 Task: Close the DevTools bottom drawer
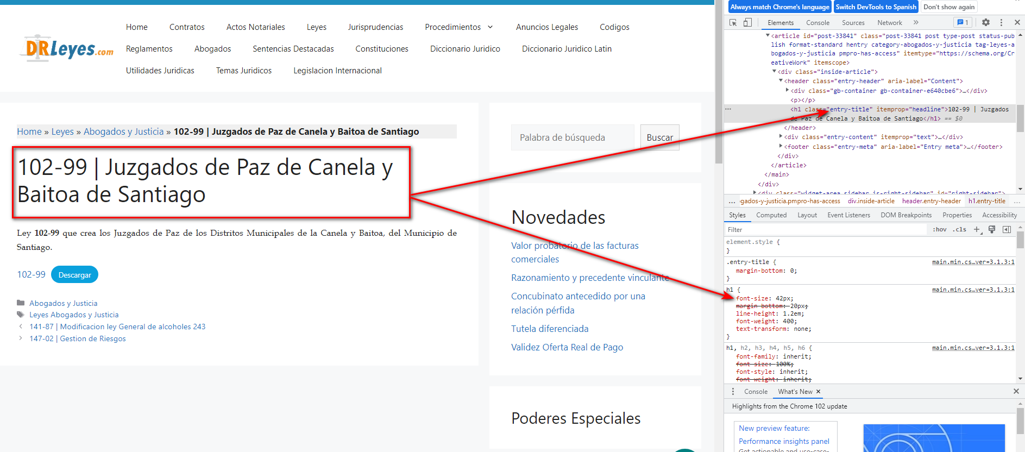pyautogui.click(x=1016, y=391)
